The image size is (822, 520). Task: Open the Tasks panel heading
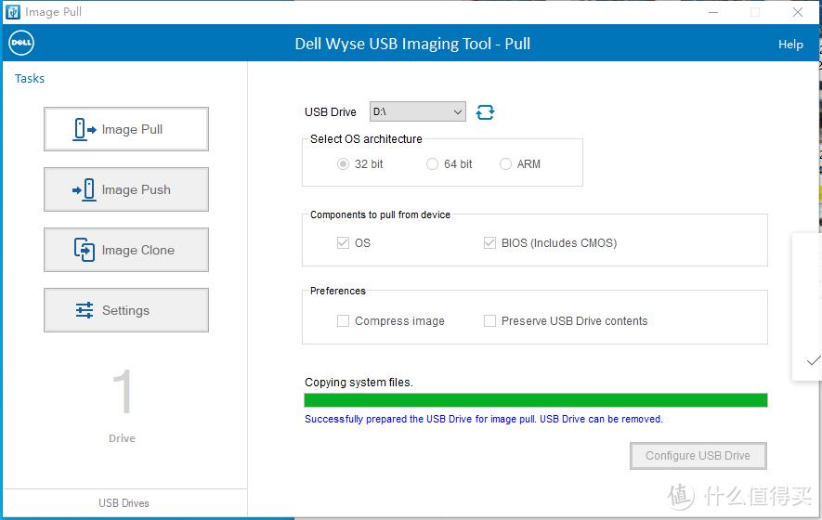click(30, 79)
